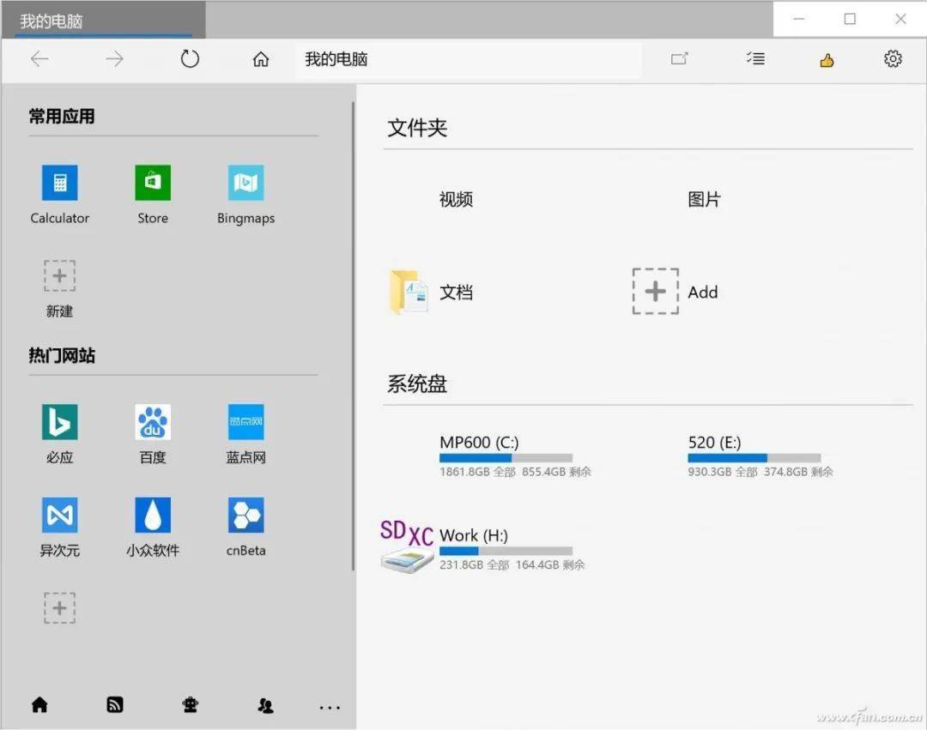927x730 pixels.
Task: Click the 我的电脑 address field
Action: point(469,59)
